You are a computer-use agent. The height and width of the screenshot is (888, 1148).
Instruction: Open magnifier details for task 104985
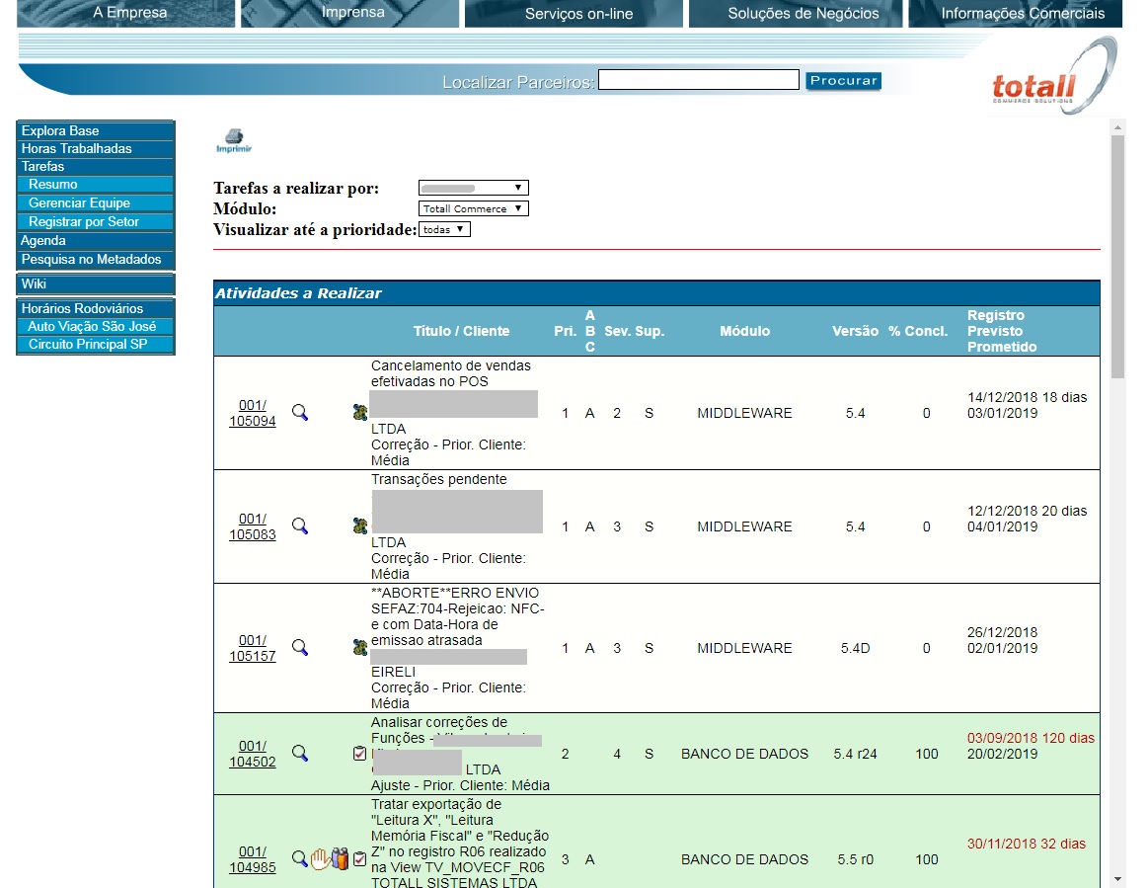pyautogui.click(x=299, y=858)
